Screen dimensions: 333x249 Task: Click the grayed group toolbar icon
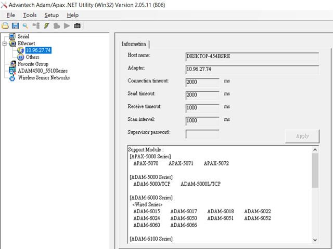(x=57, y=26)
